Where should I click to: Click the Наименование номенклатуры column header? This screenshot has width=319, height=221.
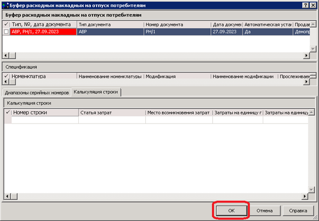(x=109, y=77)
